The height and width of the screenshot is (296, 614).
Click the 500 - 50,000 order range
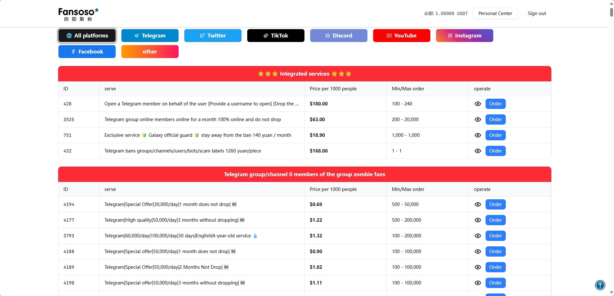(x=405, y=204)
